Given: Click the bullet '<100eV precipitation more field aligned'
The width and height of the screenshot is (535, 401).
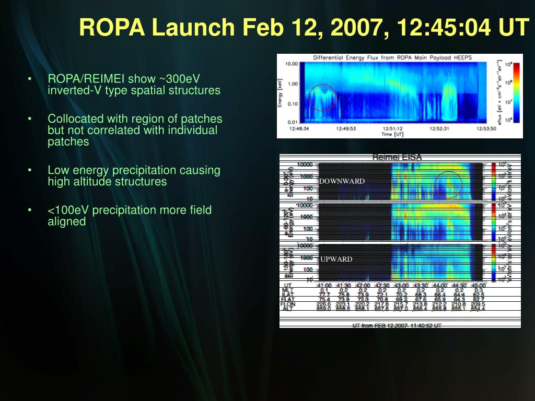Looking at the screenshot, I should 130,216.
